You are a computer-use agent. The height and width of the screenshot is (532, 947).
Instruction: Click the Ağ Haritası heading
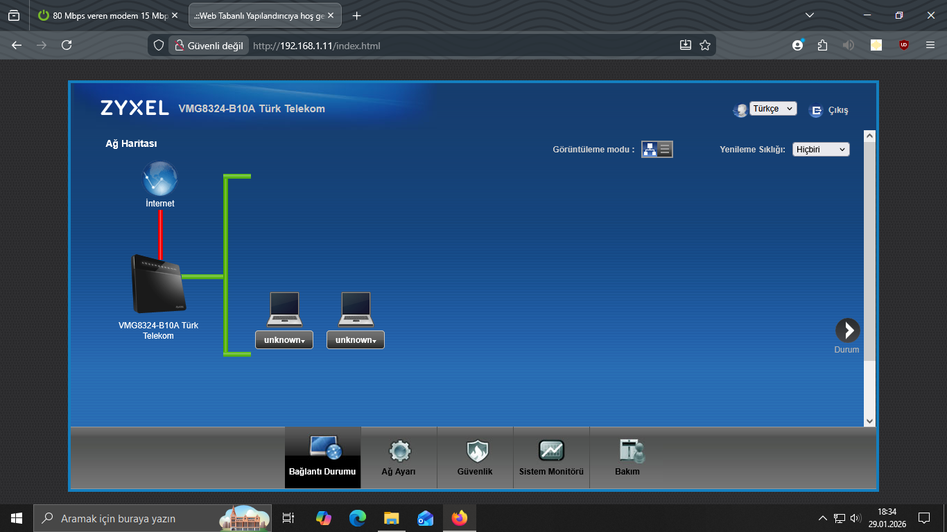pyautogui.click(x=131, y=143)
